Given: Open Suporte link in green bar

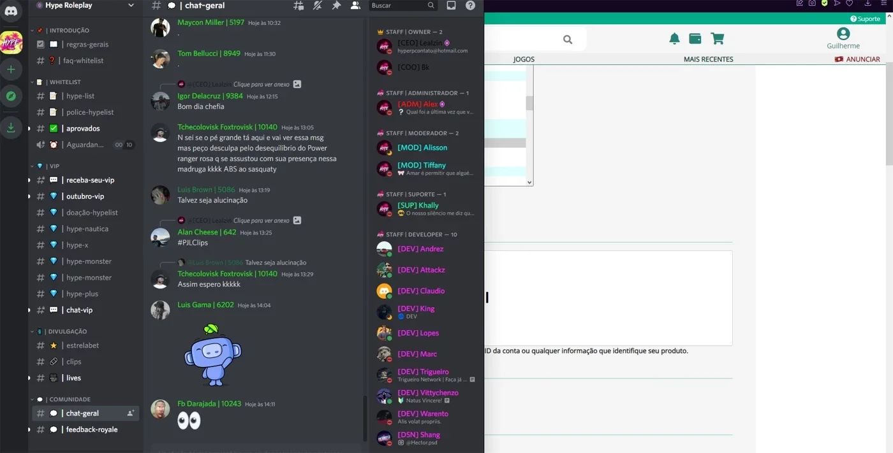Looking at the screenshot, I should [865, 18].
